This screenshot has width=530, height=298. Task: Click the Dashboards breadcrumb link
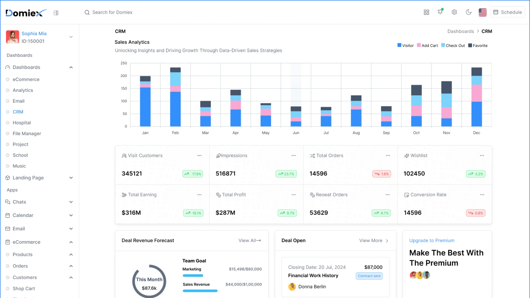tap(460, 31)
